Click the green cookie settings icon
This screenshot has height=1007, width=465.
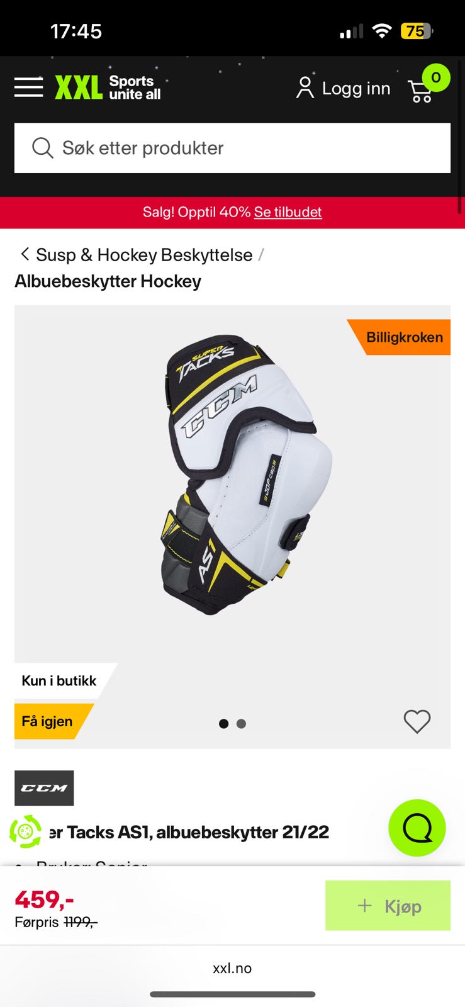[25, 831]
